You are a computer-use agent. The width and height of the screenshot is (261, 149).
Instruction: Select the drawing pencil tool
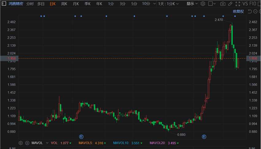230,4
